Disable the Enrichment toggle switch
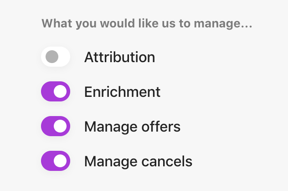288x191 pixels. click(x=55, y=92)
